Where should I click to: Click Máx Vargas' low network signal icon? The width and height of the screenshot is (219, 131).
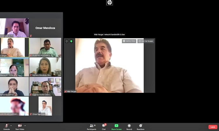(x=65, y=91)
